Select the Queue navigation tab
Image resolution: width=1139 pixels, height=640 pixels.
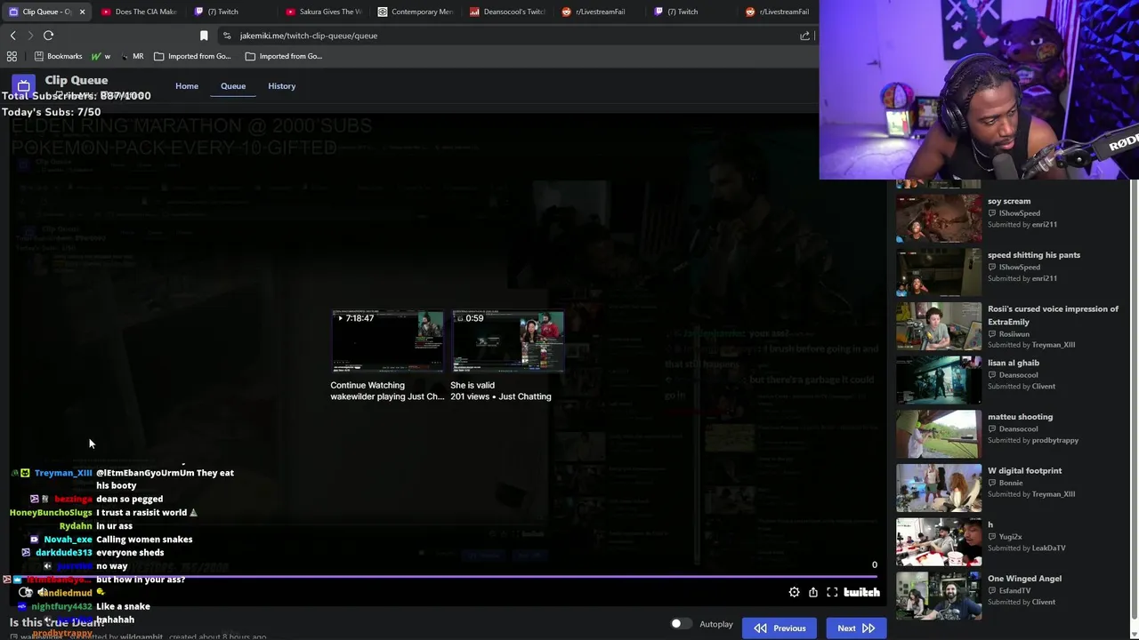click(x=233, y=86)
